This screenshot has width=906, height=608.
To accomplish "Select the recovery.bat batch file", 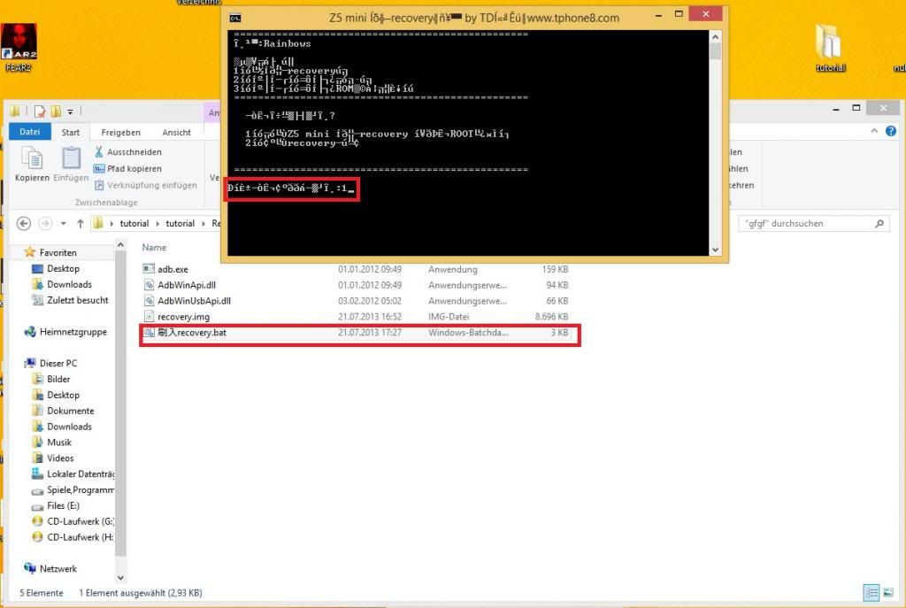I will click(x=356, y=333).
